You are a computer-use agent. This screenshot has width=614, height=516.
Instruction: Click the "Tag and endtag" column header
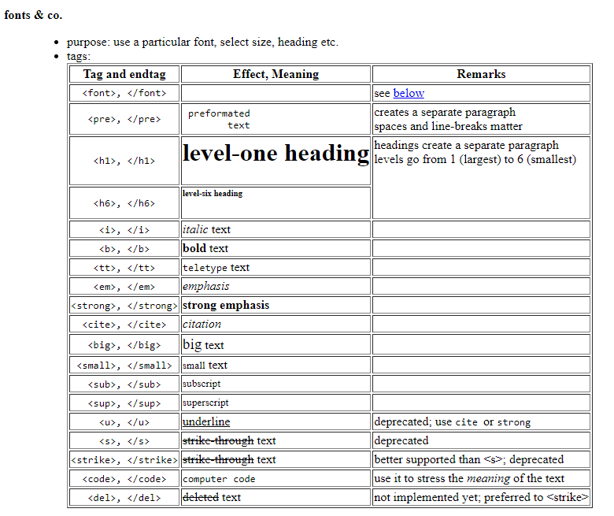124,74
